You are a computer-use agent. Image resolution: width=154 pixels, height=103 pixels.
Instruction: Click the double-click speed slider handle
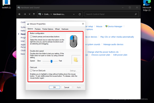[52, 61]
